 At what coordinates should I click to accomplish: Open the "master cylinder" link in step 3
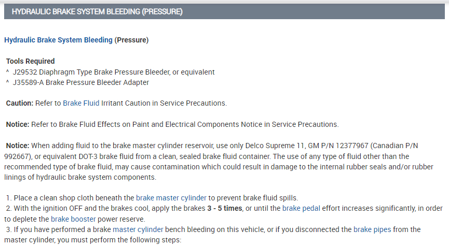[x=138, y=229]
